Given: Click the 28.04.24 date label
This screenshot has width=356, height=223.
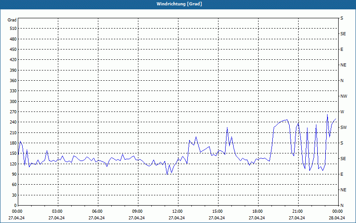Looking at the screenshot, I should tap(337, 218).
